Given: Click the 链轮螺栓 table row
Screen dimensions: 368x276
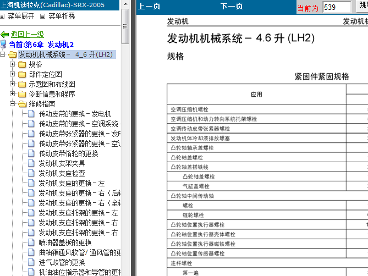Looking at the screenshot, I should [267, 215].
